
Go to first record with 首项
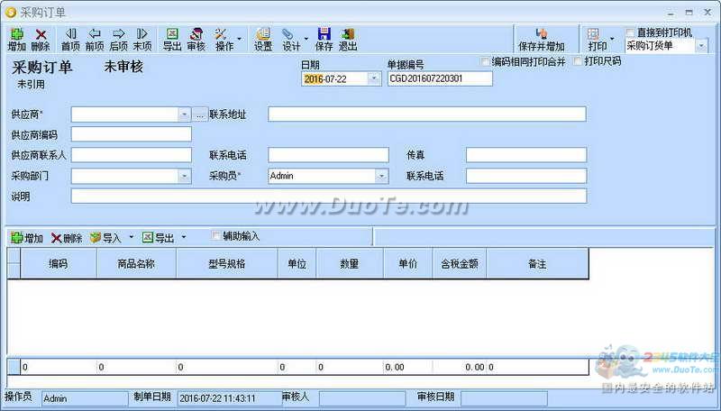(70, 39)
